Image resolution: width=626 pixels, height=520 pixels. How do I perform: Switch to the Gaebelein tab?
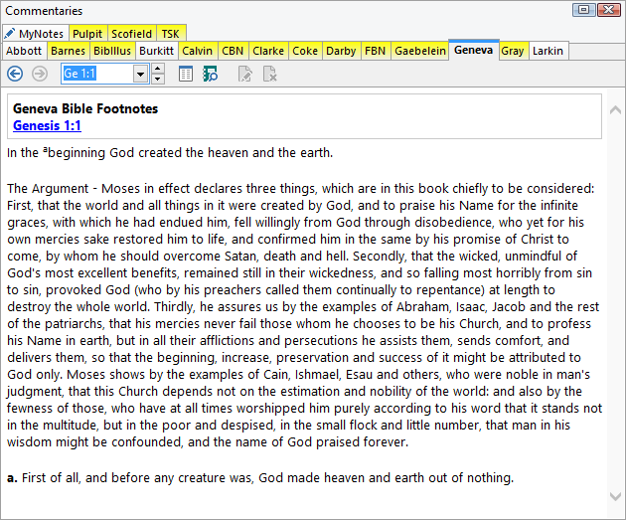(x=420, y=51)
